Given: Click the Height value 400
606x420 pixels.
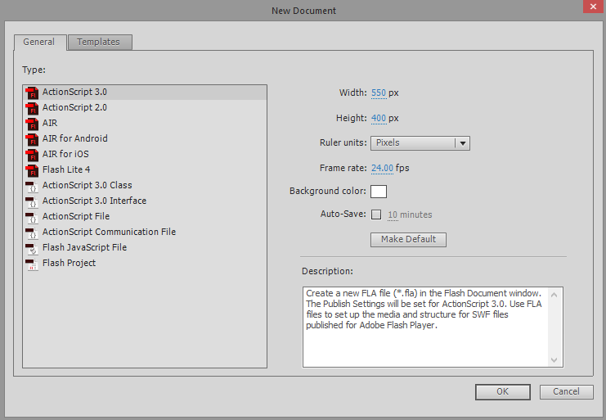Looking at the screenshot, I should pyautogui.click(x=379, y=119).
